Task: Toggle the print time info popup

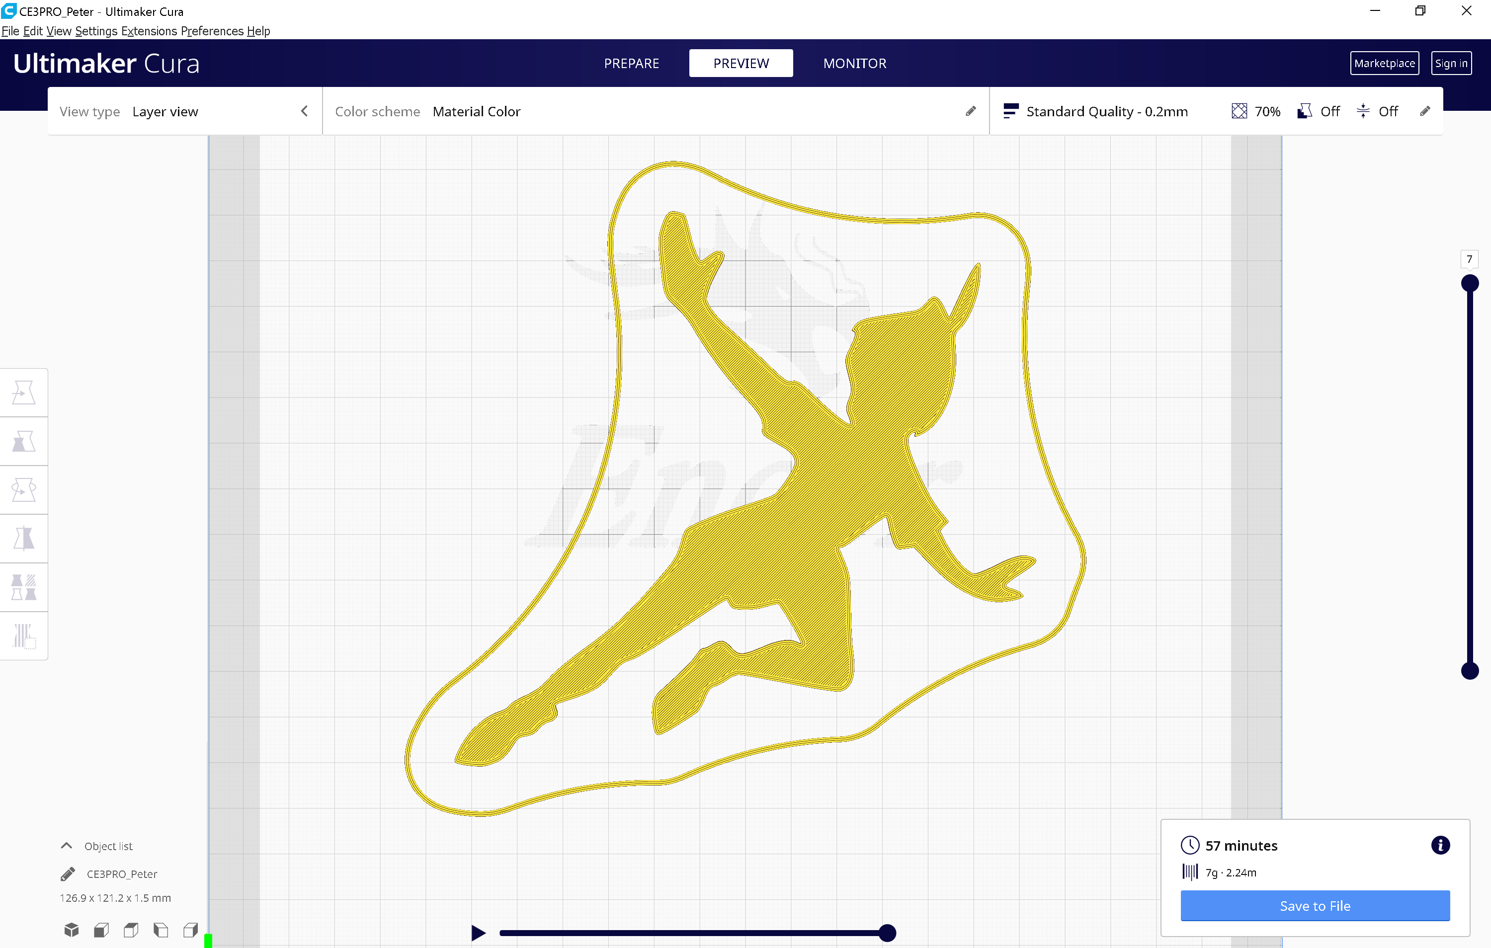Action: click(1440, 845)
